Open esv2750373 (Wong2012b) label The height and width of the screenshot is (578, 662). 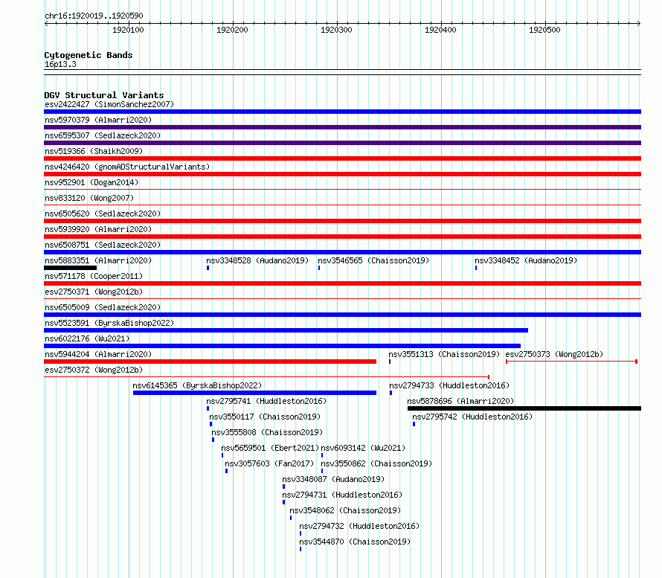pyautogui.click(x=554, y=354)
